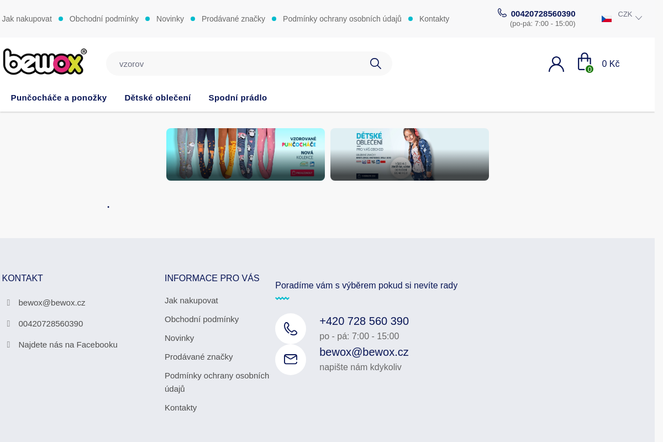The width and height of the screenshot is (663, 442).
Task: Open the shopping bag cart icon
Action: pos(584,62)
